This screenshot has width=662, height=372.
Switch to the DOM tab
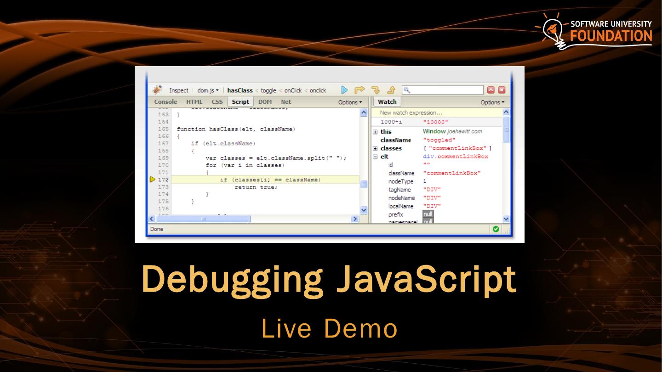pyautogui.click(x=265, y=102)
